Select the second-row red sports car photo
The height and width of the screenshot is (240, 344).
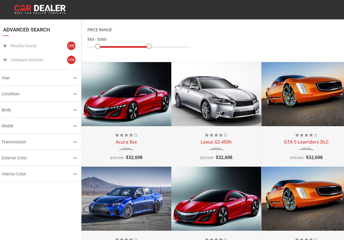(216, 199)
